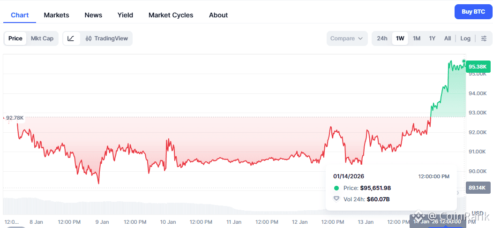Viewport: 493px width, 228px height.
Task: Select the 1M time range
Action: coord(417,38)
